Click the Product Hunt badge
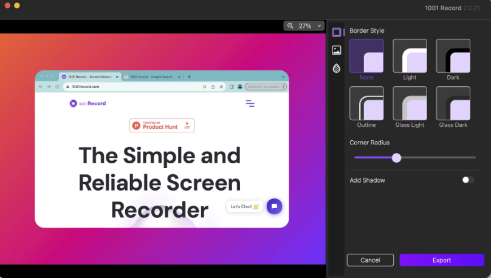Image resolution: width=491 pixels, height=278 pixels. [162, 126]
